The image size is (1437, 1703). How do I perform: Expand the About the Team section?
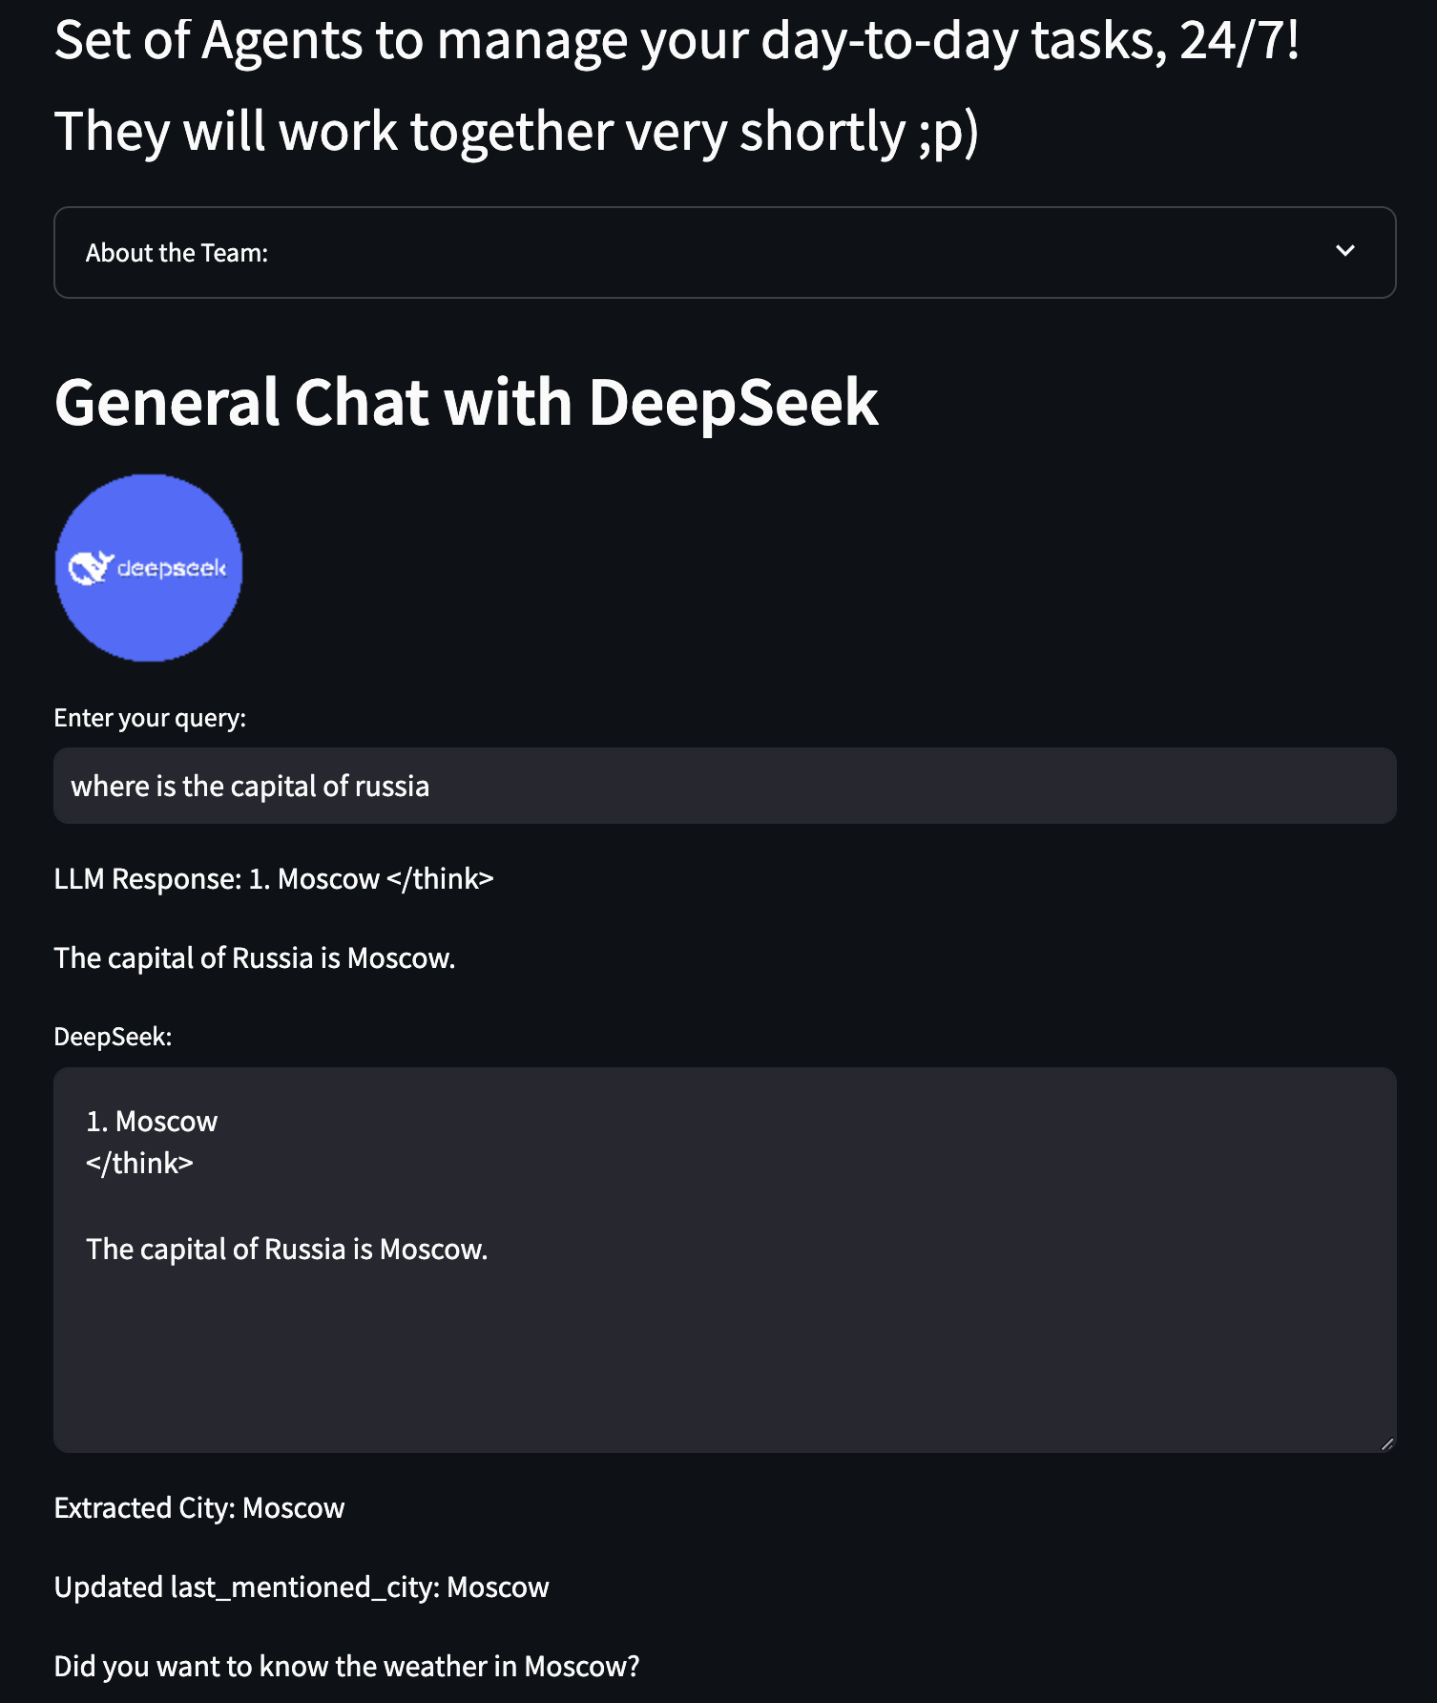725,253
